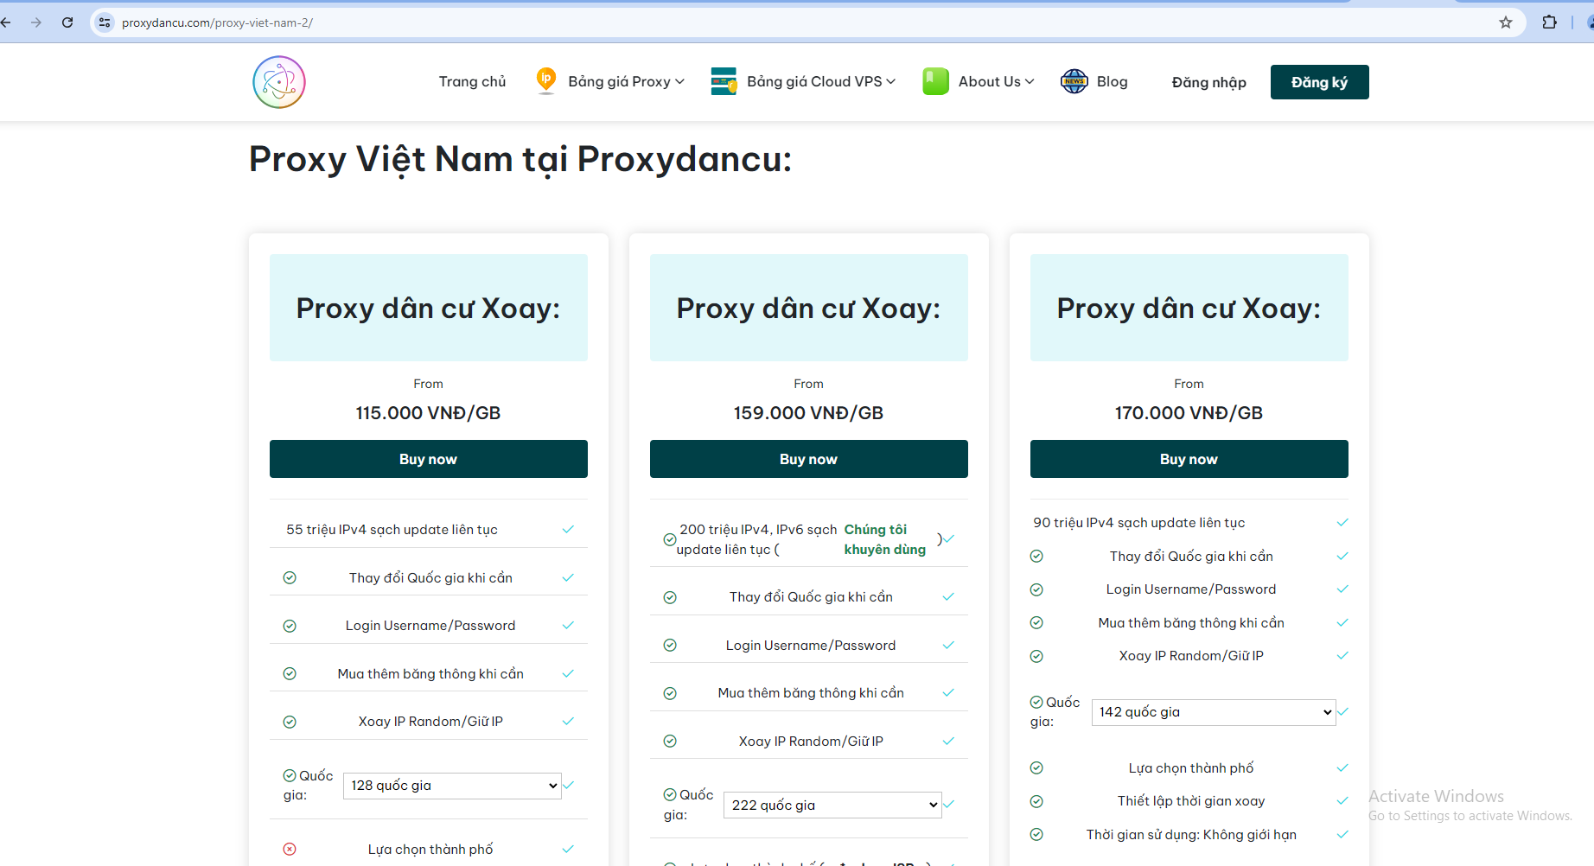Click the browser address bar URL
The width and height of the screenshot is (1594, 866).
(217, 22)
